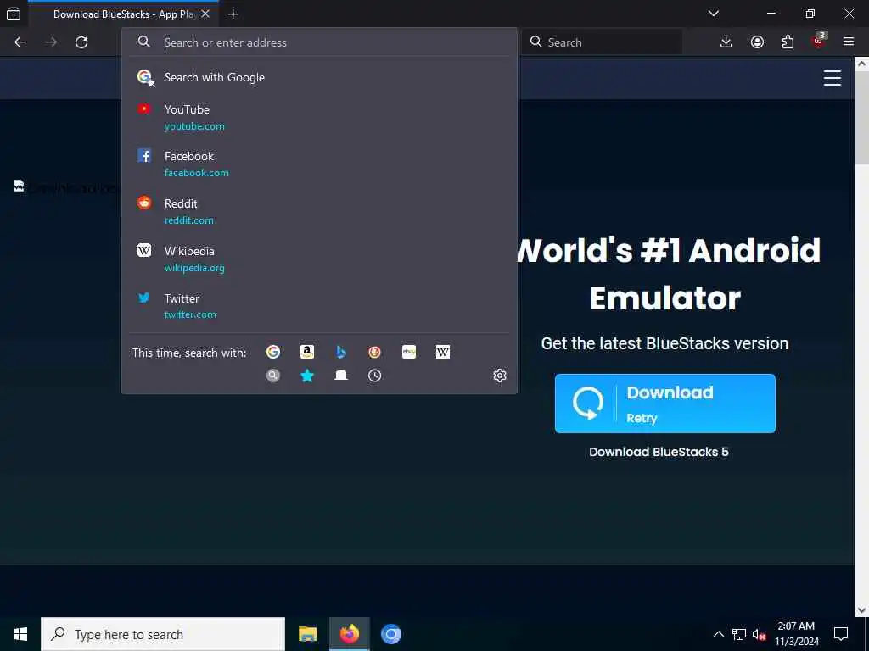This screenshot has width=869, height=651.
Task: Close the Download BlueStacks tab
Action: click(205, 14)
